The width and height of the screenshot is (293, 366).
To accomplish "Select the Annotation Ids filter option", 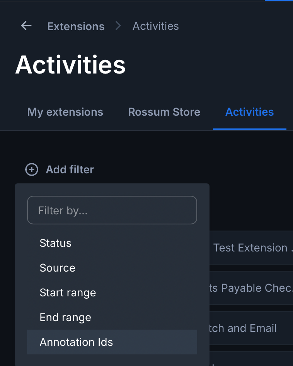I will [x=76, y=342].
